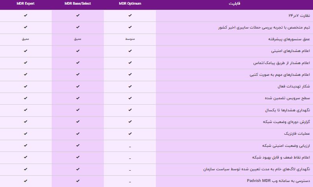Image resolution: width=313 pixels, height=187 pixels.
Task: Click MDR Expert checkmark for نظارت ۷در۲۴
Action: (25, 16)
